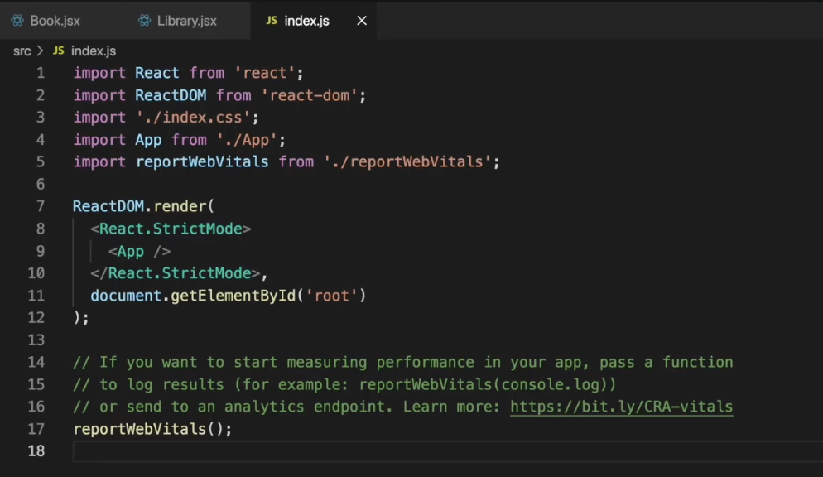
Task: Switch to the Library.jsx tab
Action: pos(186,21)
